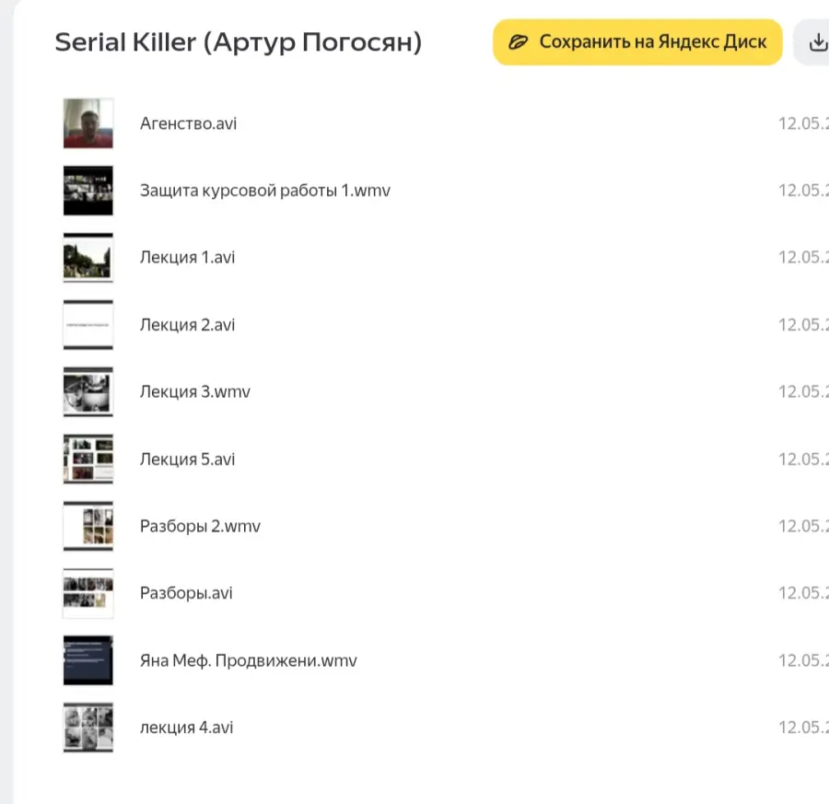829x804 pixels.
Task: Open the Яна Меф. Продвижени.wmv thumbnail
Action: (x=88, y=660)
